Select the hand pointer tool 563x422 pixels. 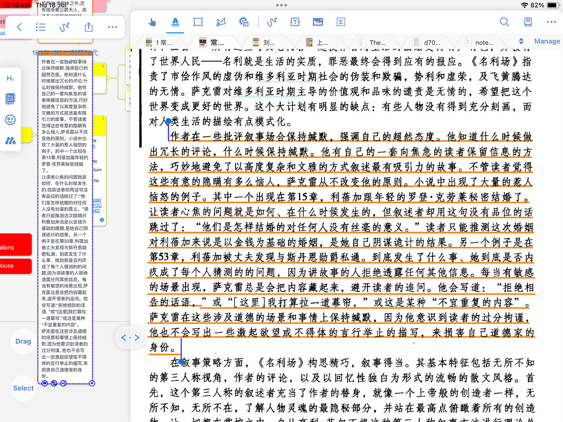click(x=152, y=22)
